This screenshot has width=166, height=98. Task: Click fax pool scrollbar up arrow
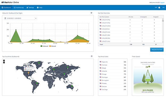tap(163, 19)
